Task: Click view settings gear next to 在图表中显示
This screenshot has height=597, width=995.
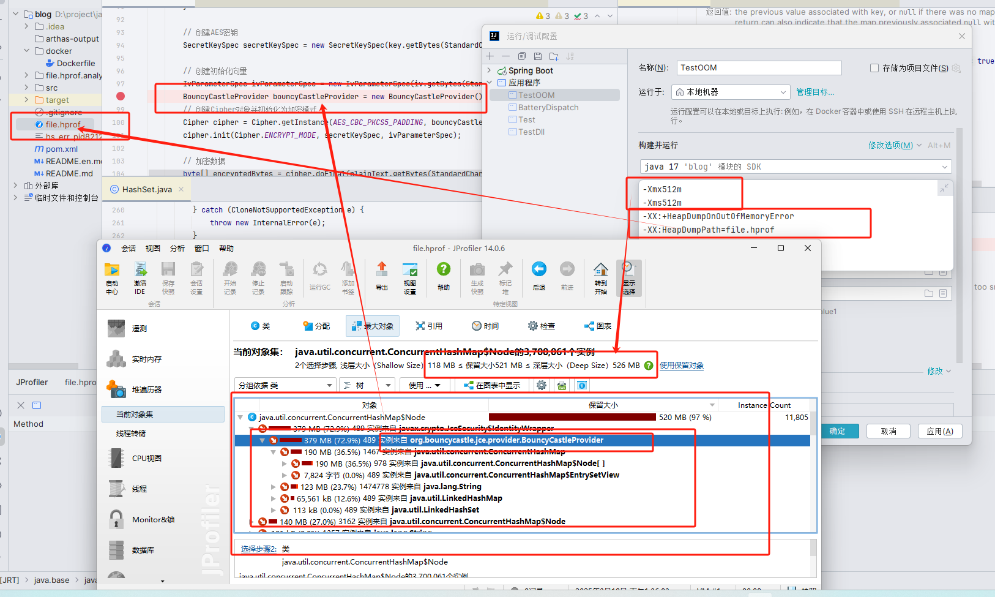Action: click(x=542, y=385)
